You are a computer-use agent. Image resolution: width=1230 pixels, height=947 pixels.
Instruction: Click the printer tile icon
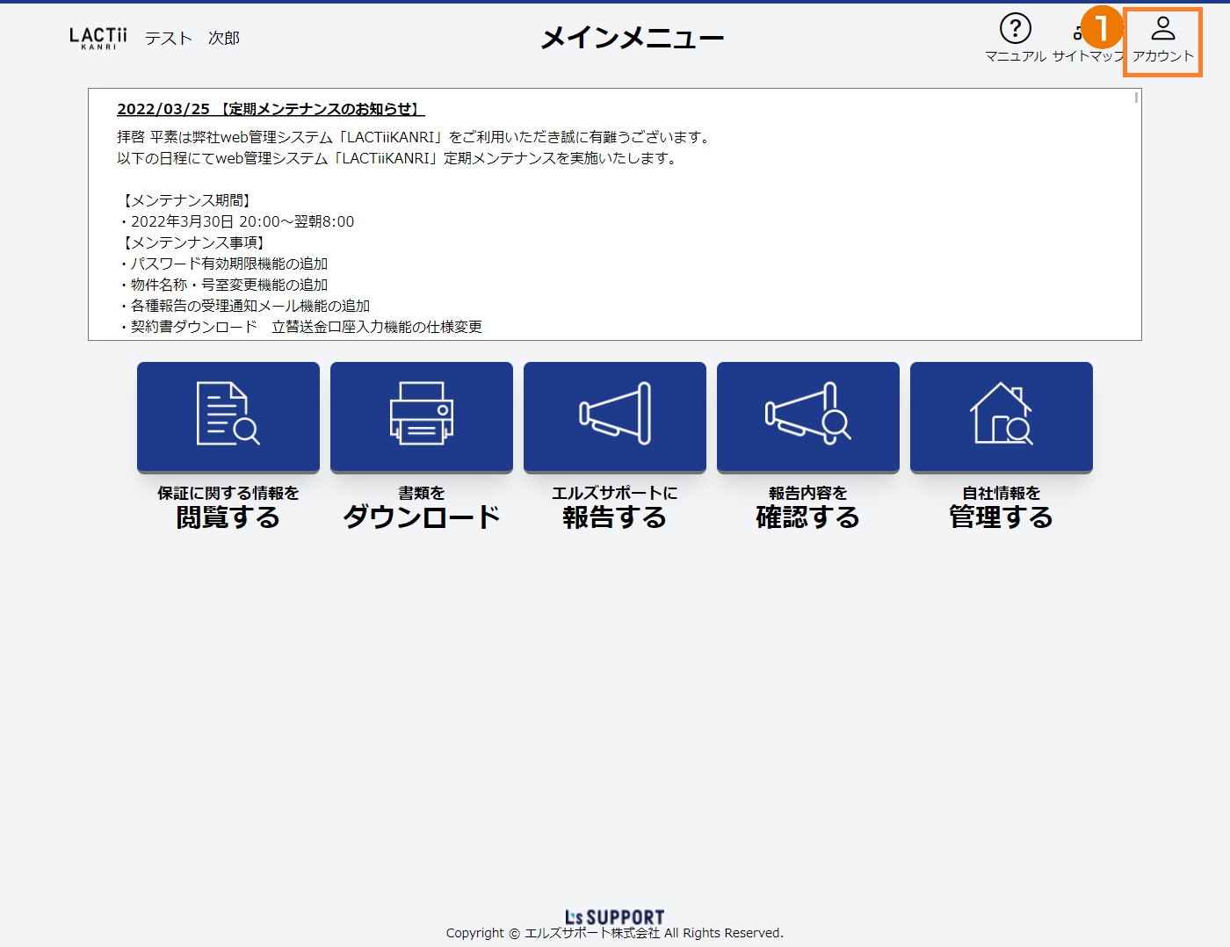(x=422, y=414)
